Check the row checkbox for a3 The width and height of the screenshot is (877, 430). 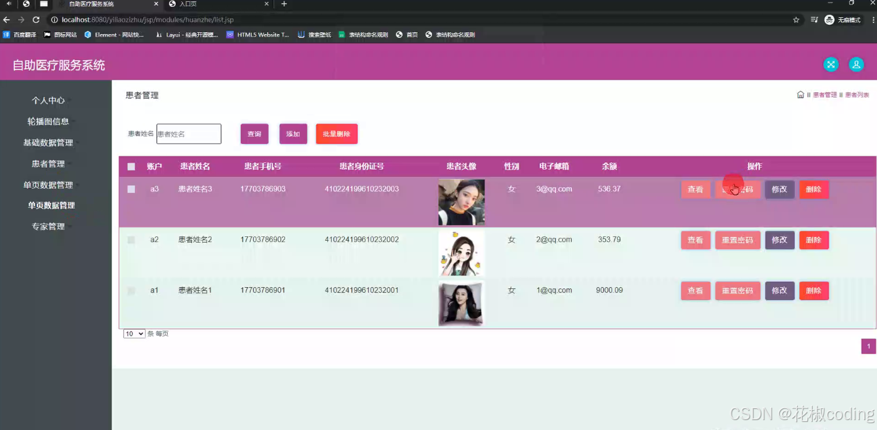131,189
